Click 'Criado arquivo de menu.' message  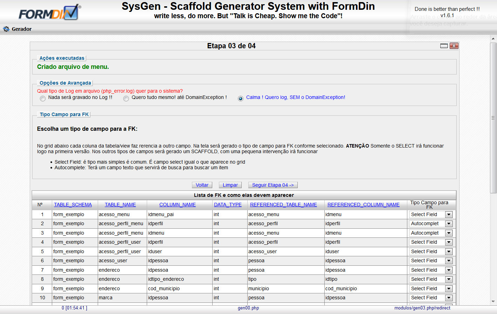[x=73, y=67]
